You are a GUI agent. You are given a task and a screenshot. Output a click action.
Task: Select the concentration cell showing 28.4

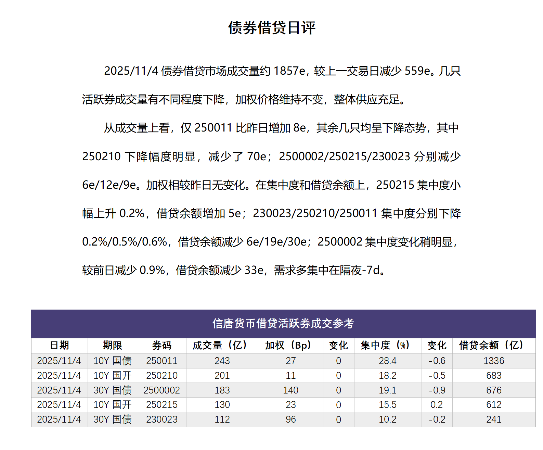(x=387, y=361)
